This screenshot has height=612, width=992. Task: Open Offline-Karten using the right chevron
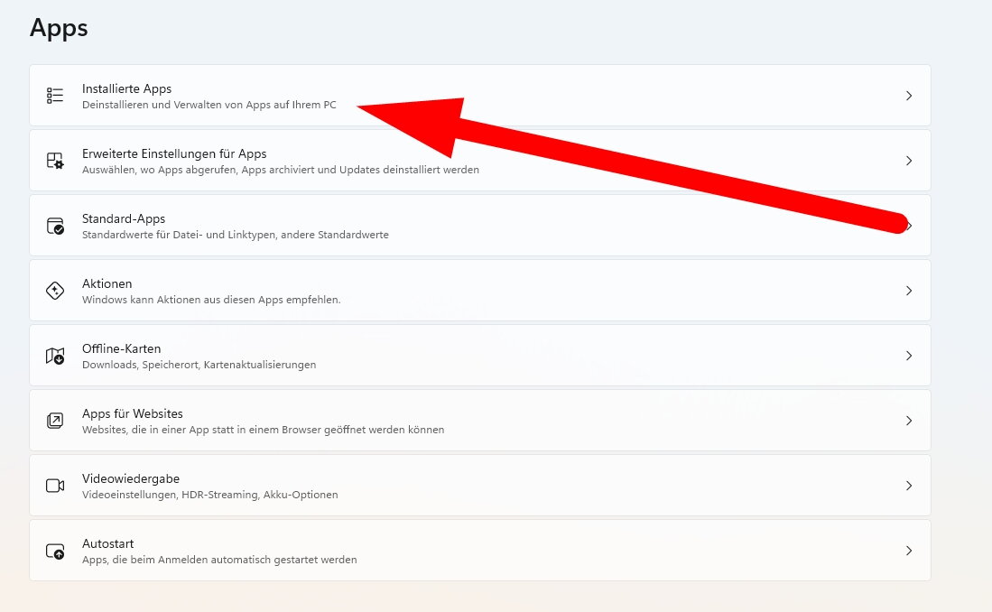pyautogui.click(x=909, y=356)
